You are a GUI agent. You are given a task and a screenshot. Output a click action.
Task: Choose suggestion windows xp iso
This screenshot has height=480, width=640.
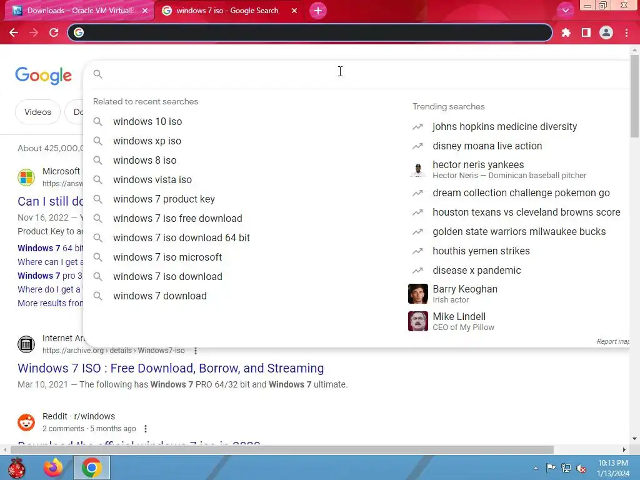coord(147,141)
